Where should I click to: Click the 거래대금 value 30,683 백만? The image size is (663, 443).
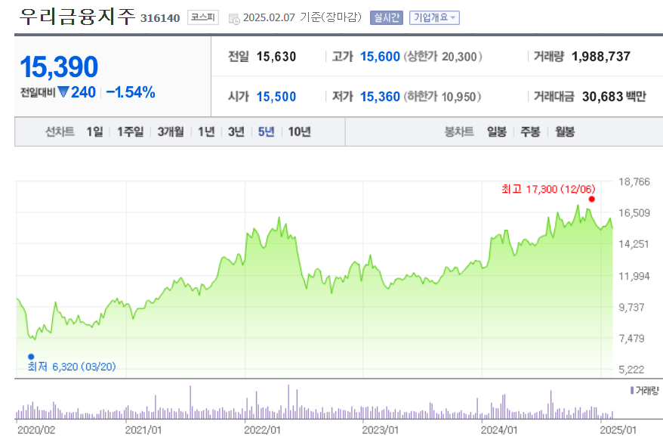(614, 97)
